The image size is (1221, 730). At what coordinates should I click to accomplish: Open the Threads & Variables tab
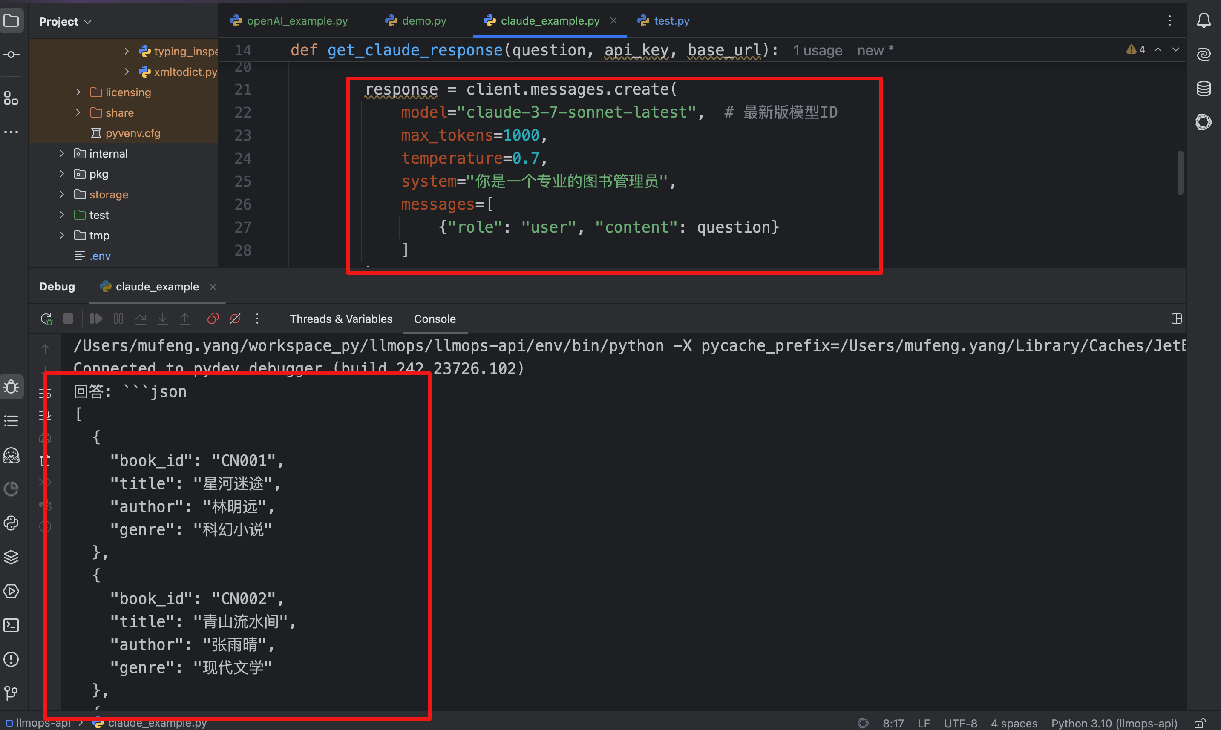tap(341, 318)
